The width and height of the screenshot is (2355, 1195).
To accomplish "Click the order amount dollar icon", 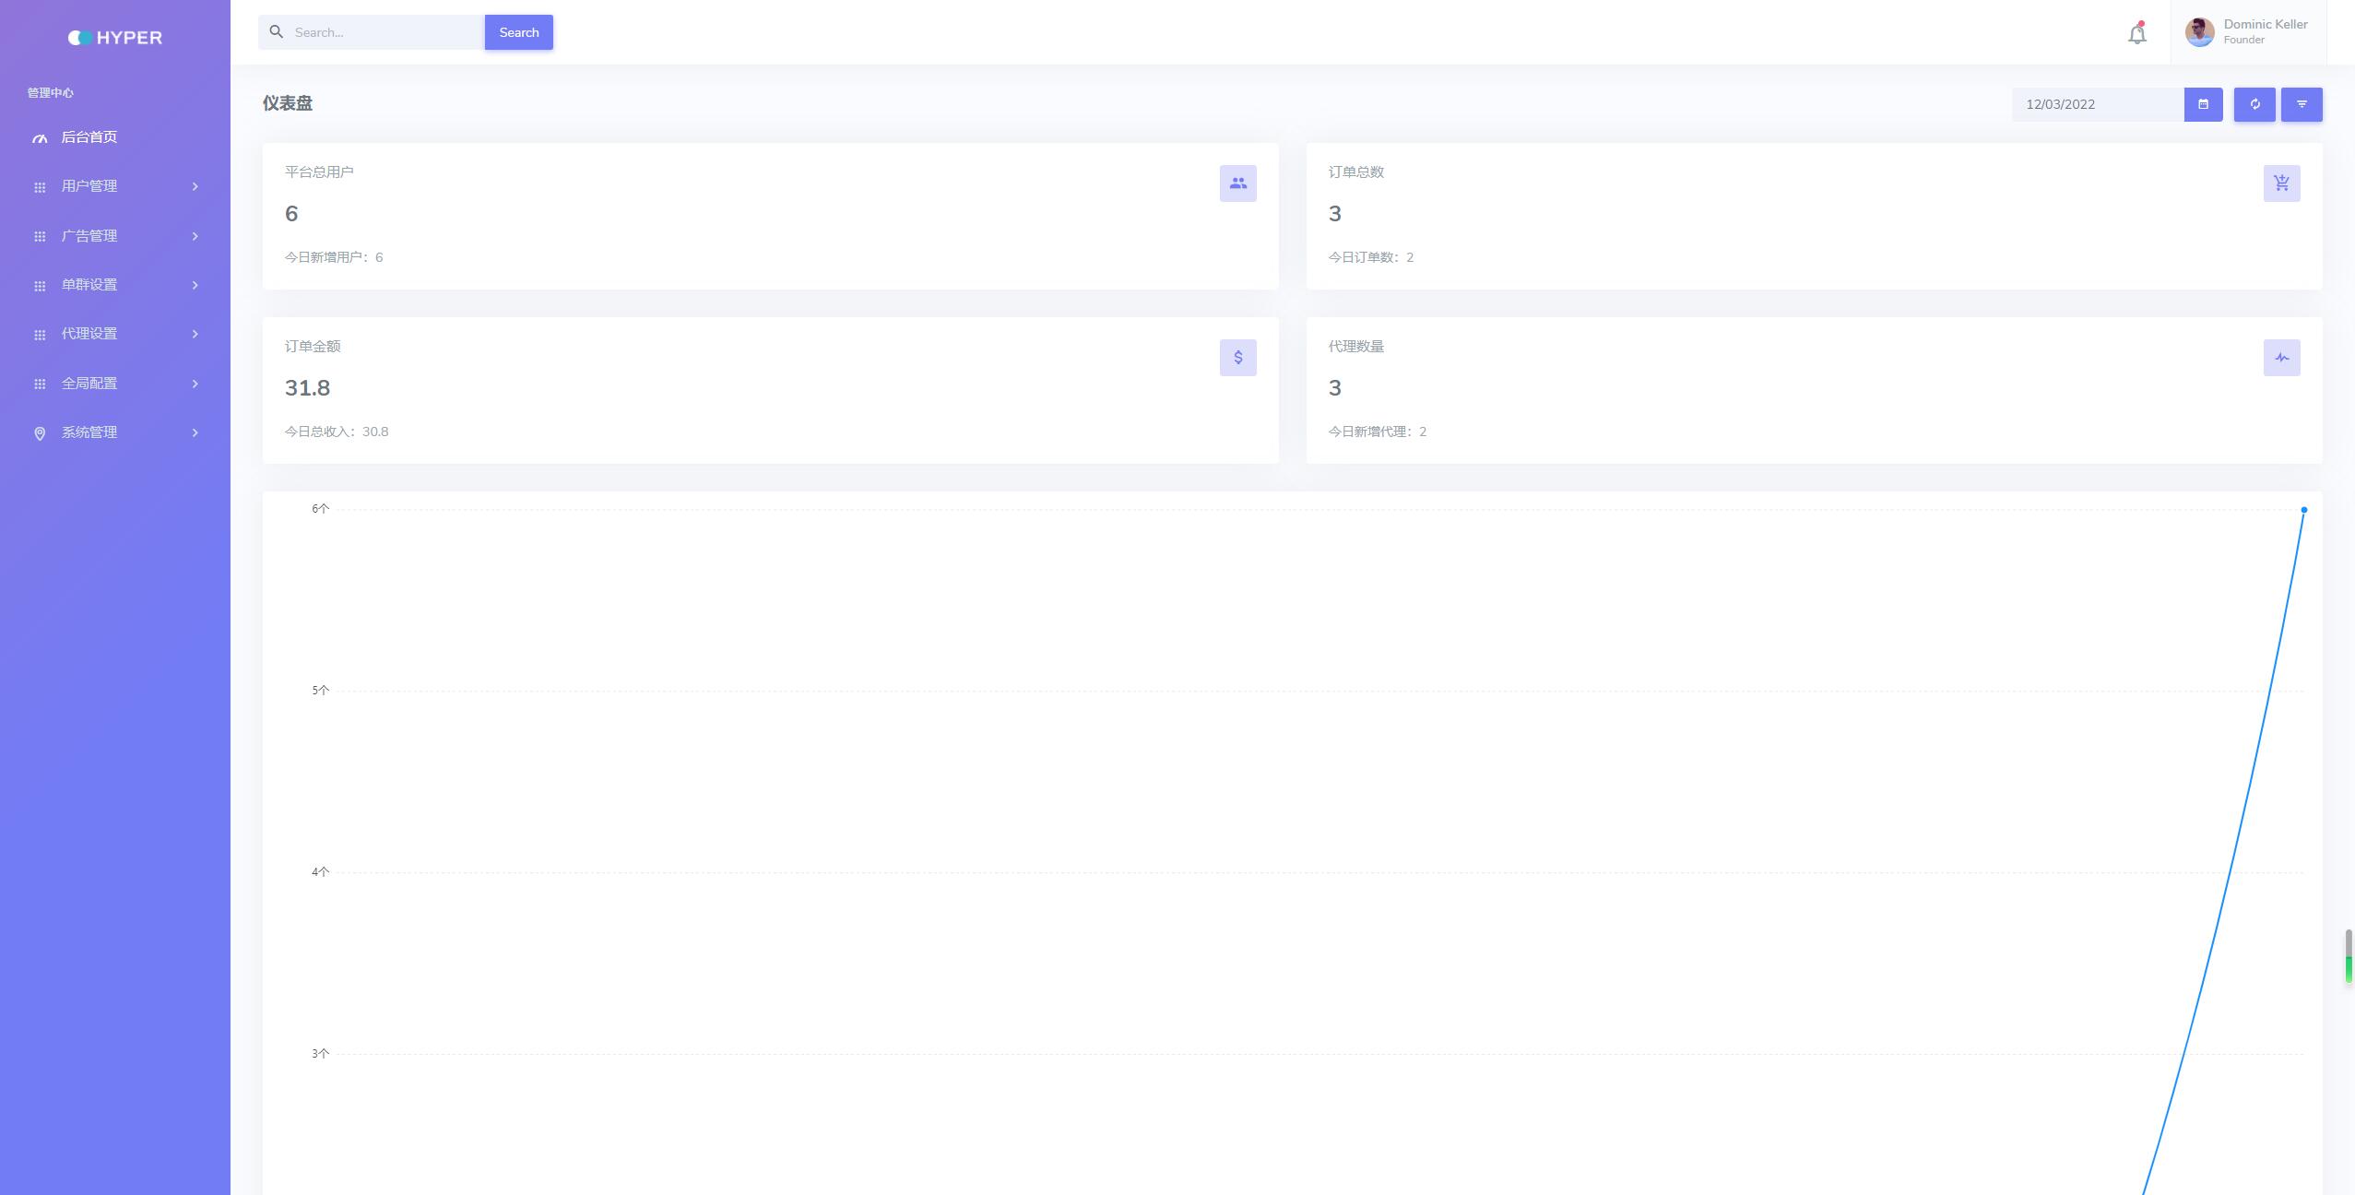I will [1237, 358].
